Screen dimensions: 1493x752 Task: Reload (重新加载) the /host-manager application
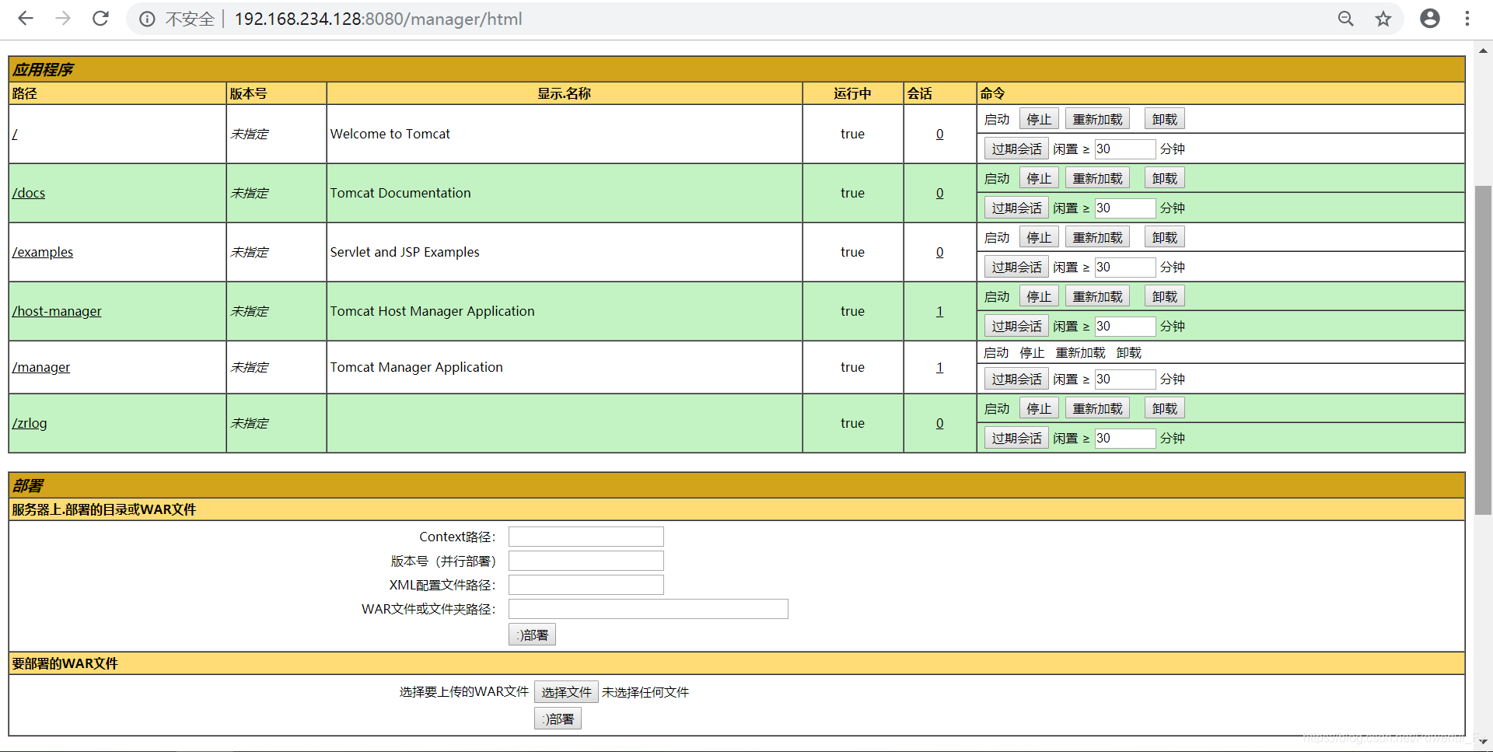[1097, 296]
